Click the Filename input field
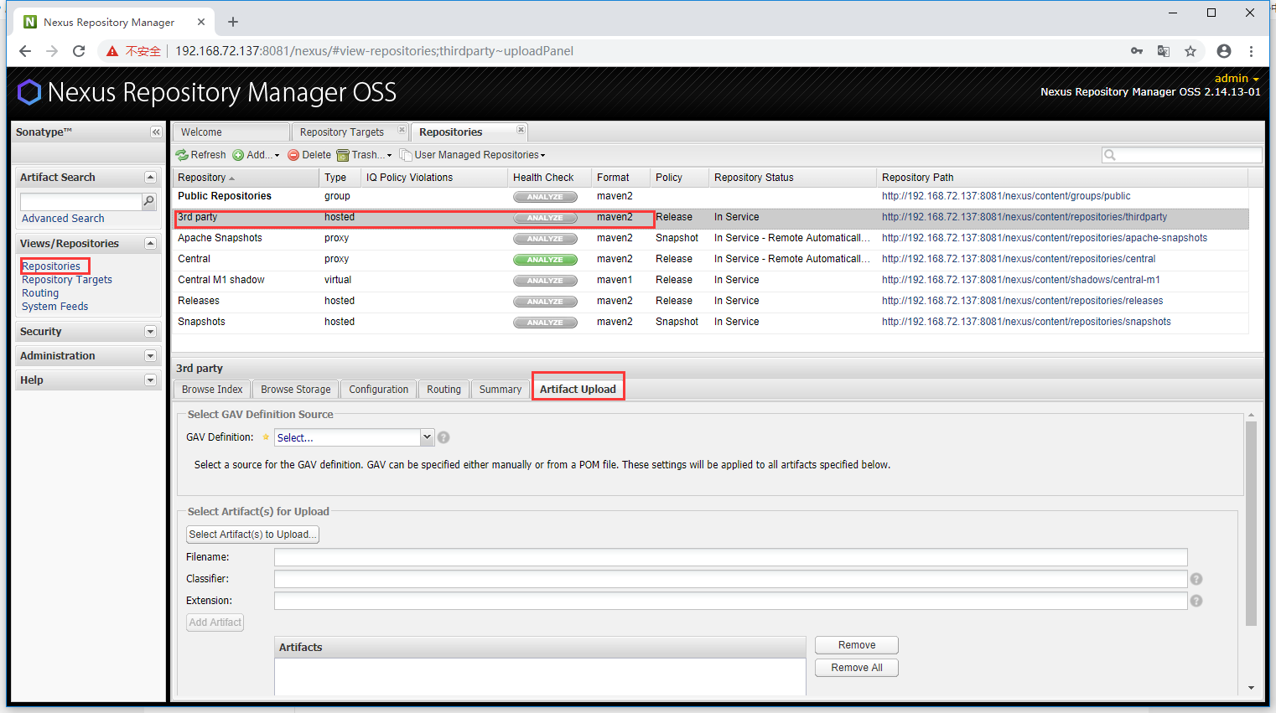The width and height of the screenshot is (1276, 713). [x=730, y=557]
